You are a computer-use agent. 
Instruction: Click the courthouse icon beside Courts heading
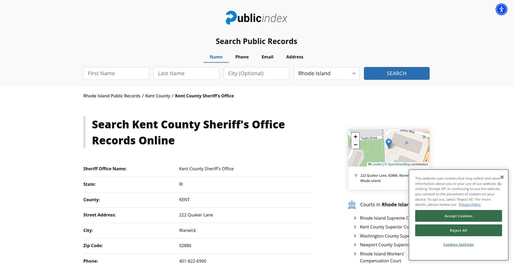(x=352, y=205)
